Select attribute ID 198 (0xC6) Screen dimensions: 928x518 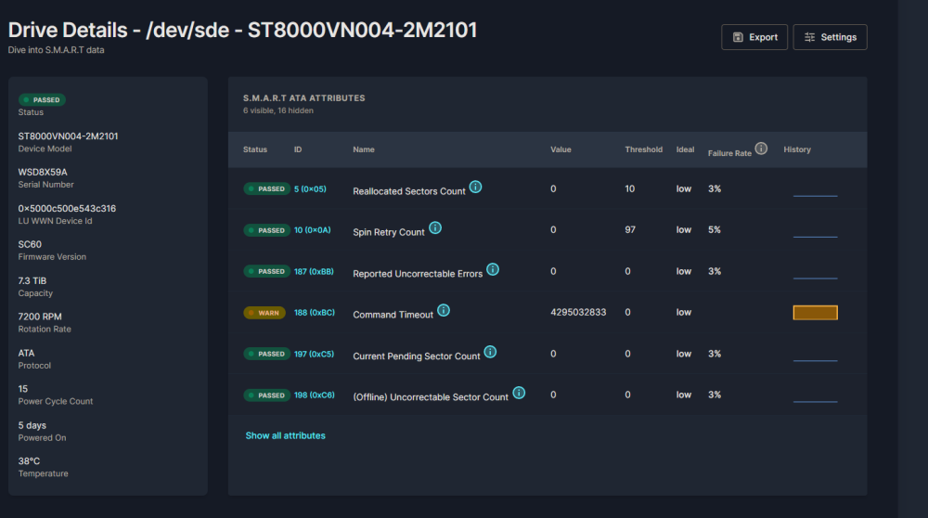coord(315,395)
